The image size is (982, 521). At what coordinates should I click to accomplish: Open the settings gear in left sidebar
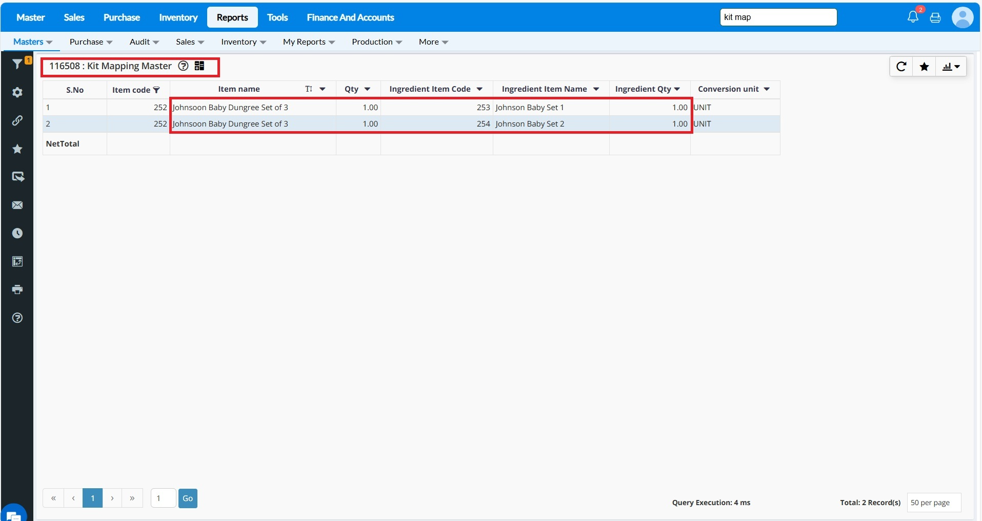(x=17, y=92)
